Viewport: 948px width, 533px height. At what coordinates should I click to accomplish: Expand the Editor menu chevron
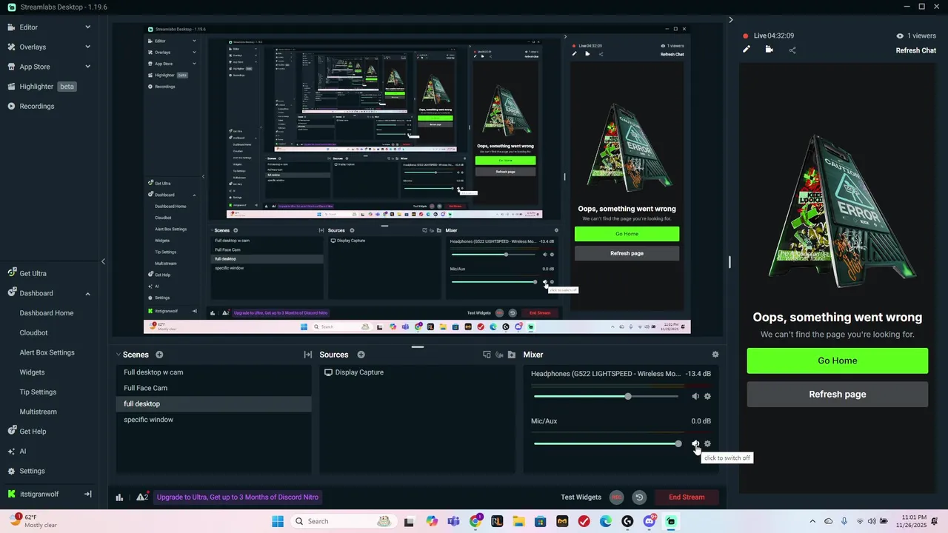click(x=87, y=27)
